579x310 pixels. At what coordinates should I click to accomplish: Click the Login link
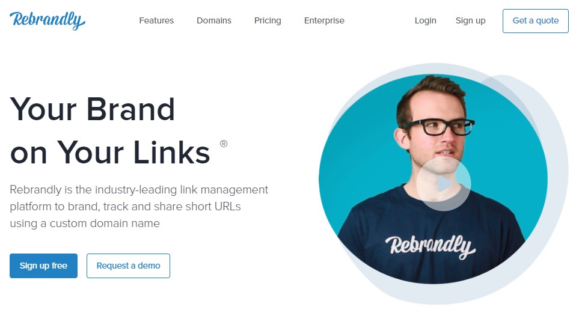point(426,20)
